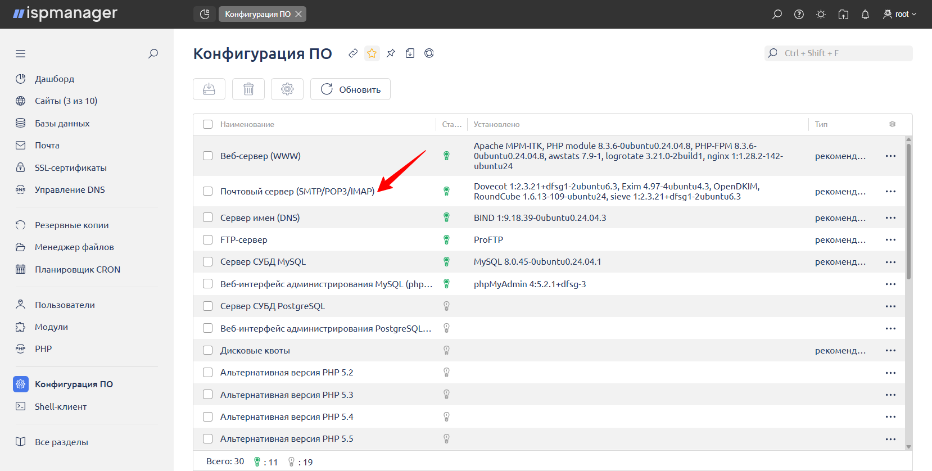Open help question mark icon
Screen dimensions: 932x471
[x=799, y=15]
